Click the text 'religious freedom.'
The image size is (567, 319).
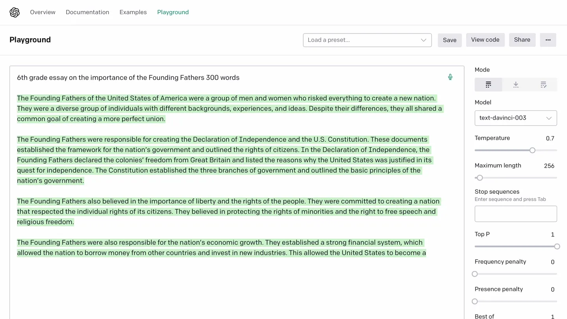45,222
